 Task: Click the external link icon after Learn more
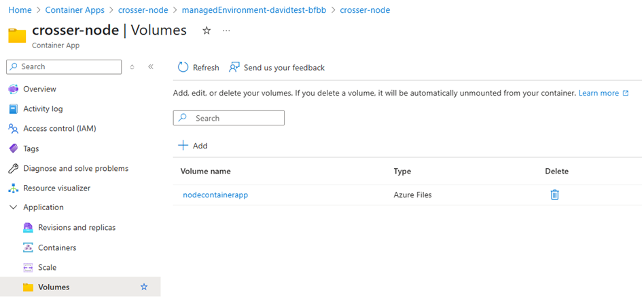[625, 93]
